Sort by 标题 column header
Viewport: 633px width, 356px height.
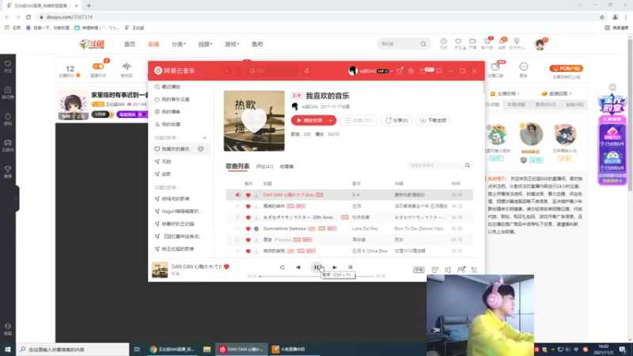pos(267,184)
